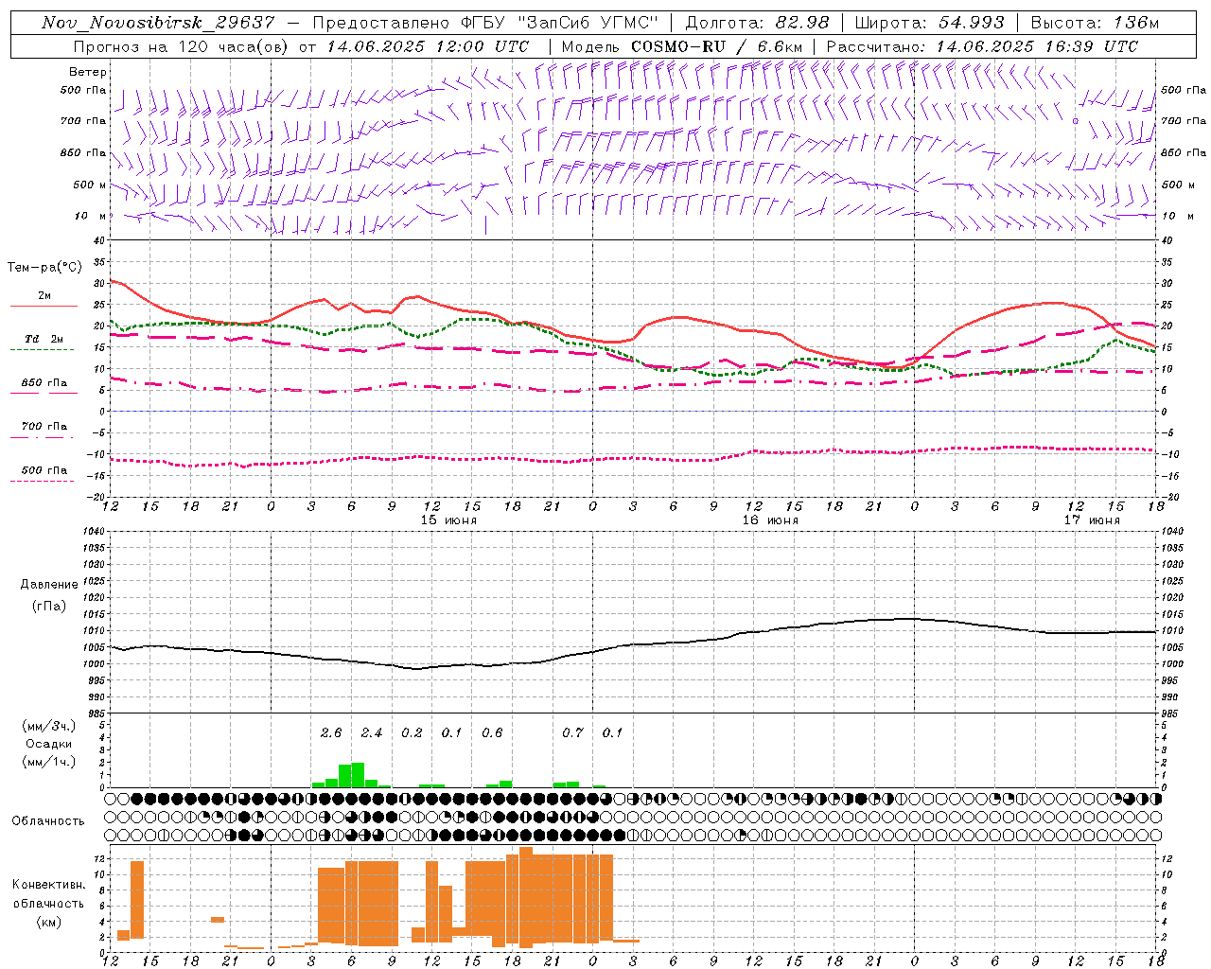Click the 0.6 precipitation total value

pyautogui.click(x=492, y=732)
